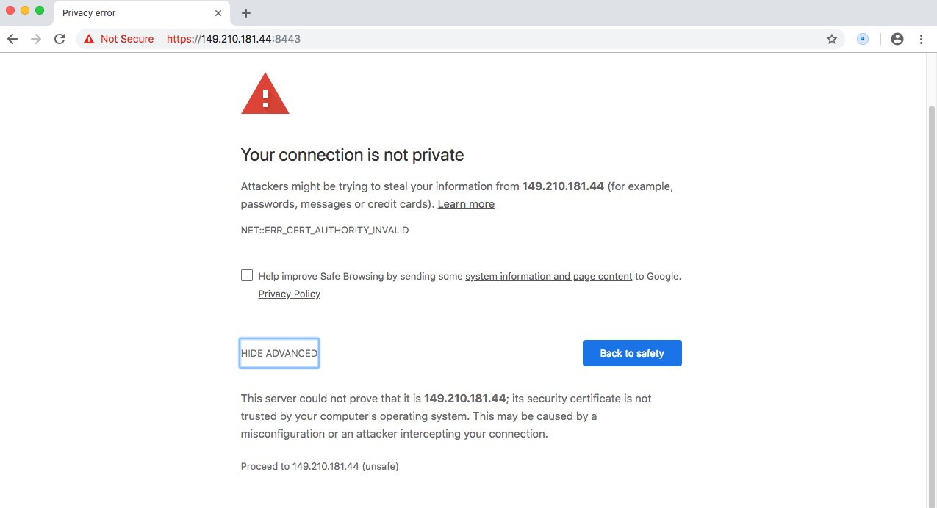Open a new tab with plus button
The width and height of the screenshot is (937, 508).
coord(246,13)
